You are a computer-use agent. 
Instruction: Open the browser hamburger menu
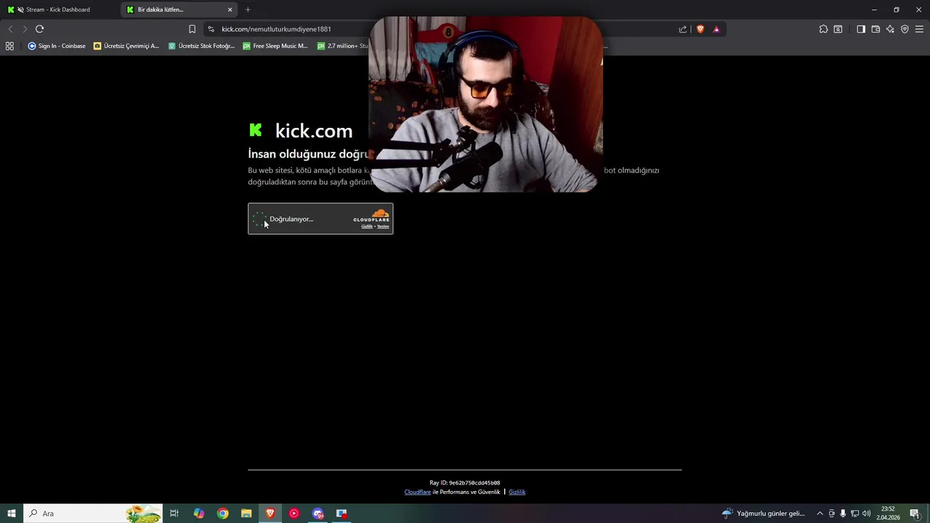coord(919,29)
